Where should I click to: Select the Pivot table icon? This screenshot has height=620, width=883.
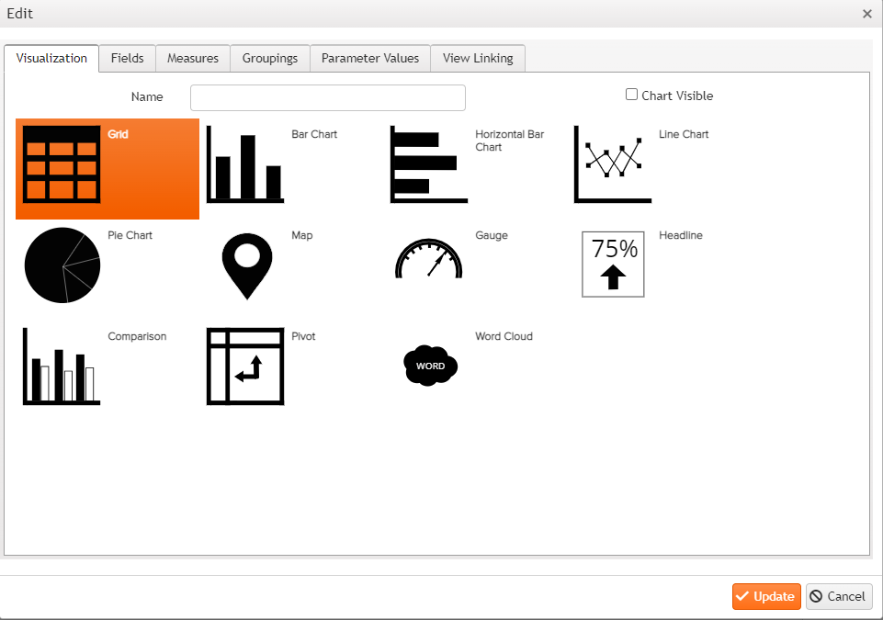coord(245,366)
